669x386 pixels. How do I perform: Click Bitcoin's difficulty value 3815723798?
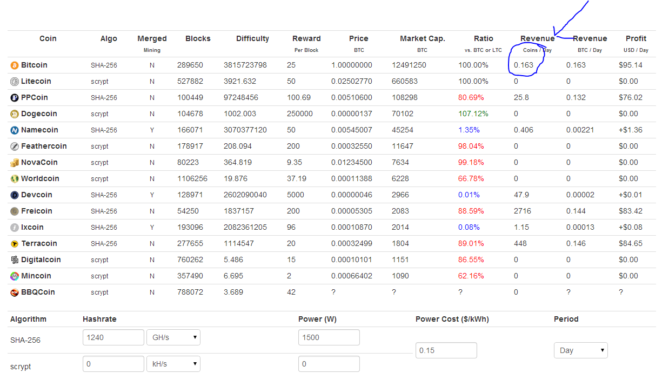[245, 65]
